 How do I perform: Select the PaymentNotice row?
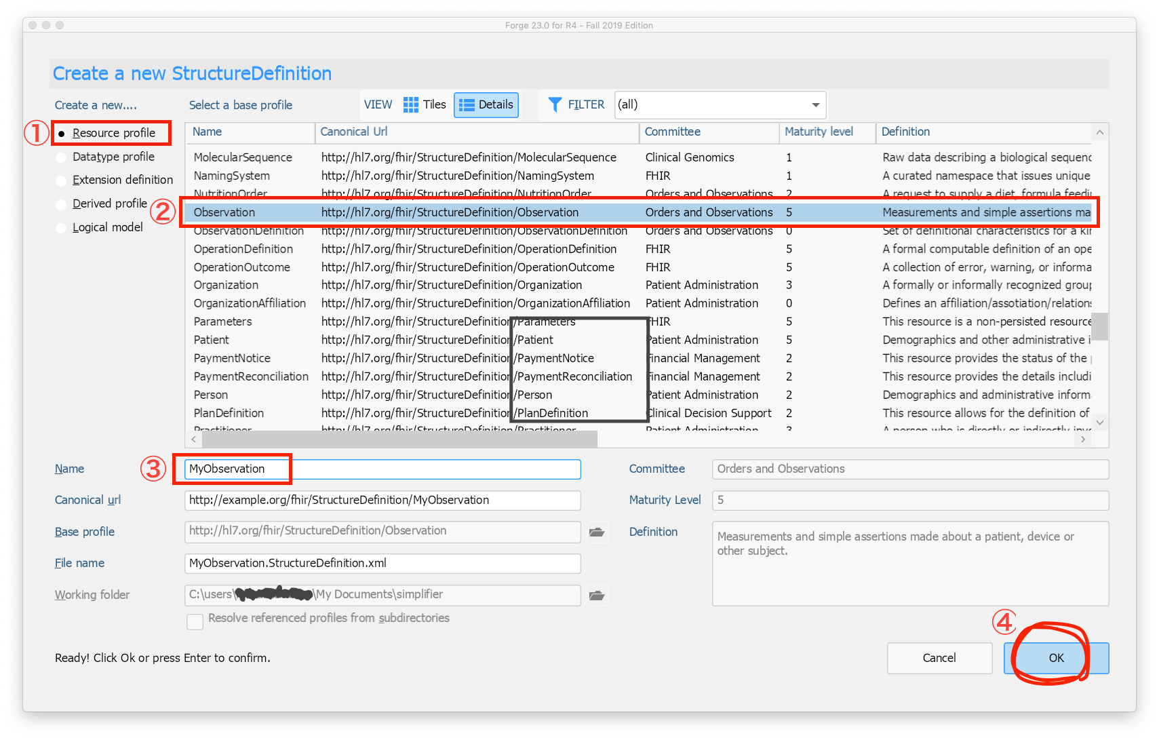tap(639, 358)
